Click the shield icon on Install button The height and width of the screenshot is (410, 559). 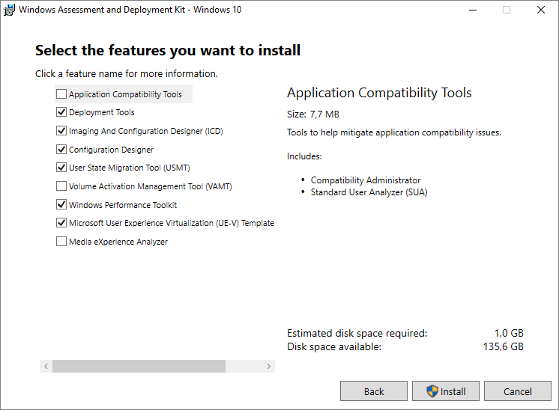[x=432, y=391]
